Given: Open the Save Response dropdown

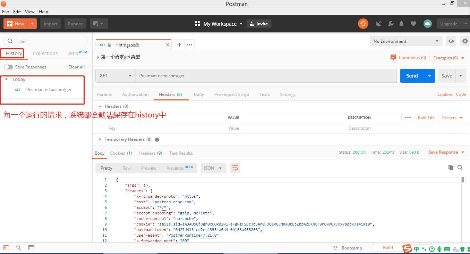Looking at the screenshot, I should (x=446, y=152).
